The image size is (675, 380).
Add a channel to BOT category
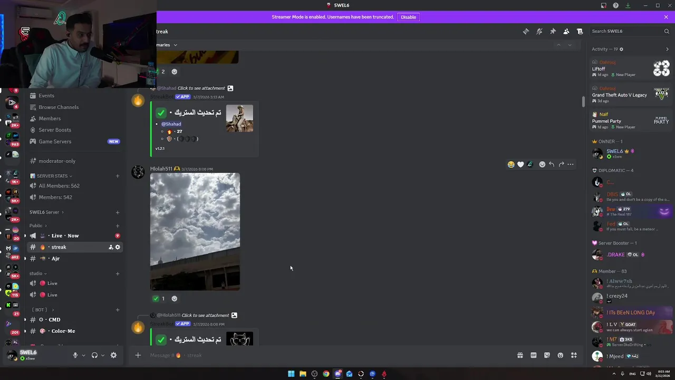[x=118, y=310]
